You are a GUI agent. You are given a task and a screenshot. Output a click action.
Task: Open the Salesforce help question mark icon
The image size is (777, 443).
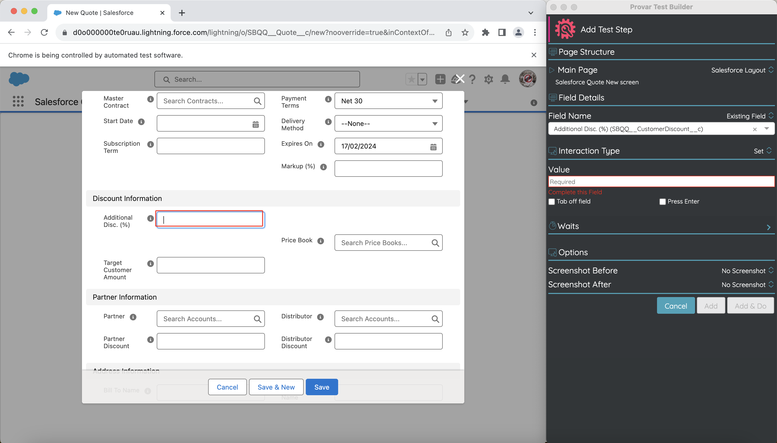472,79
